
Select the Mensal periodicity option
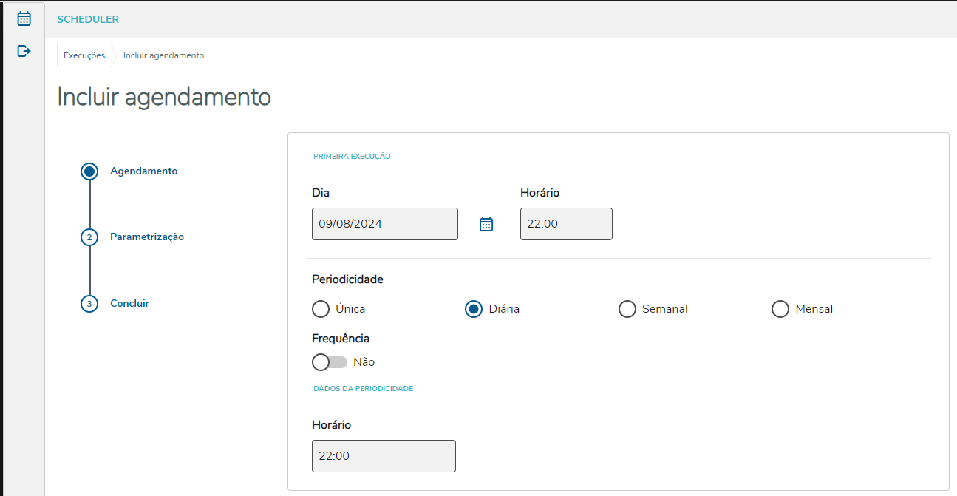[x=780, y=309]
